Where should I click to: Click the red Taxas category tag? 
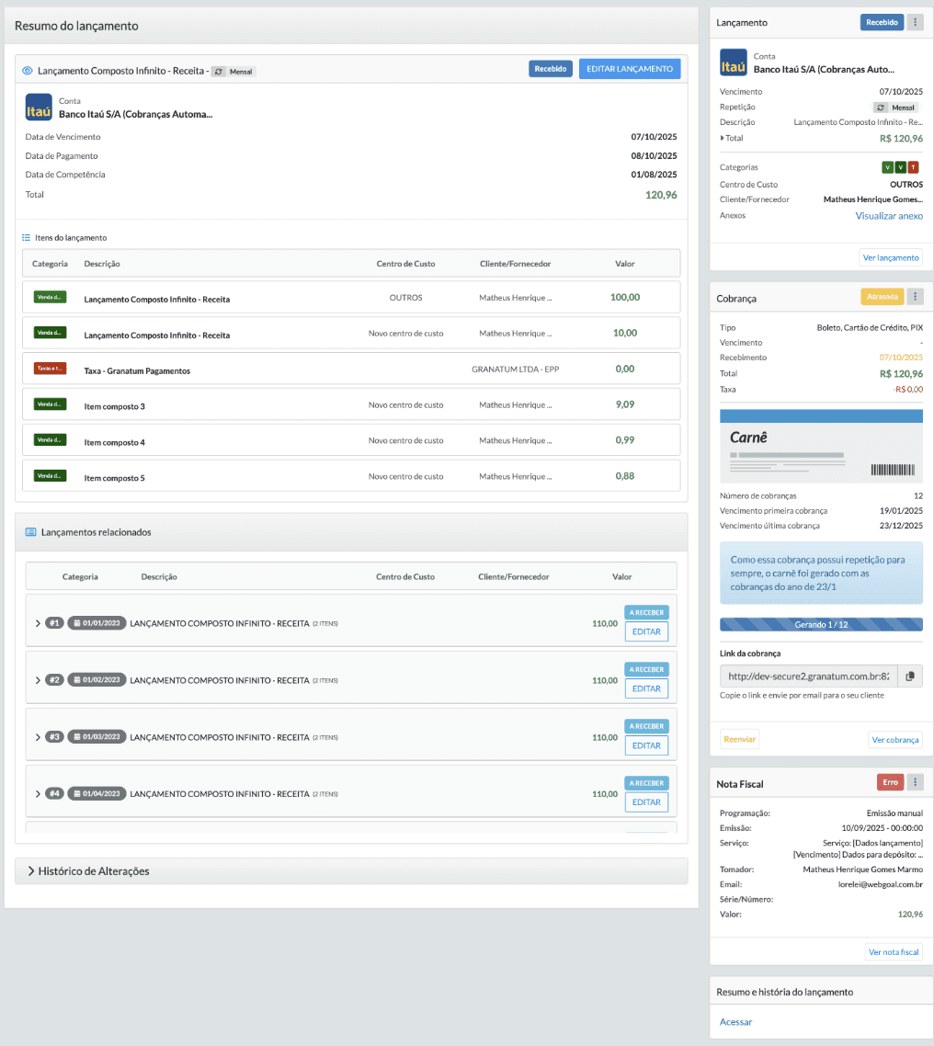coord(50,369)
